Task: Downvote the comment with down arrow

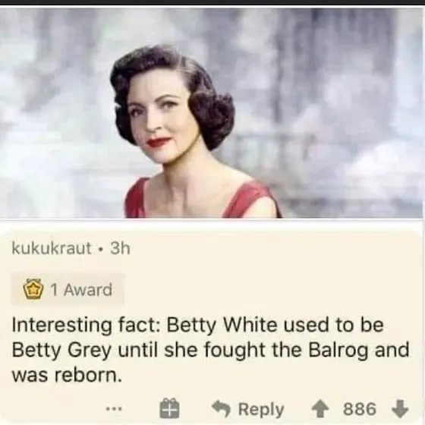Action: coord(400,409)
